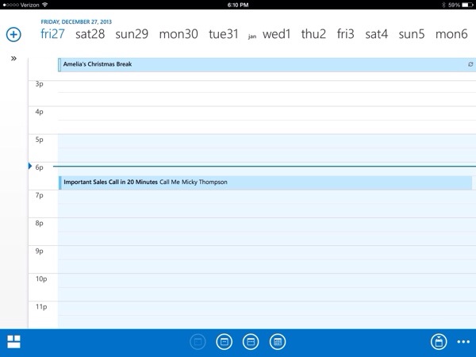476x357 pixels.
Task: Tap the 10p time label
Action: [41, 279]
